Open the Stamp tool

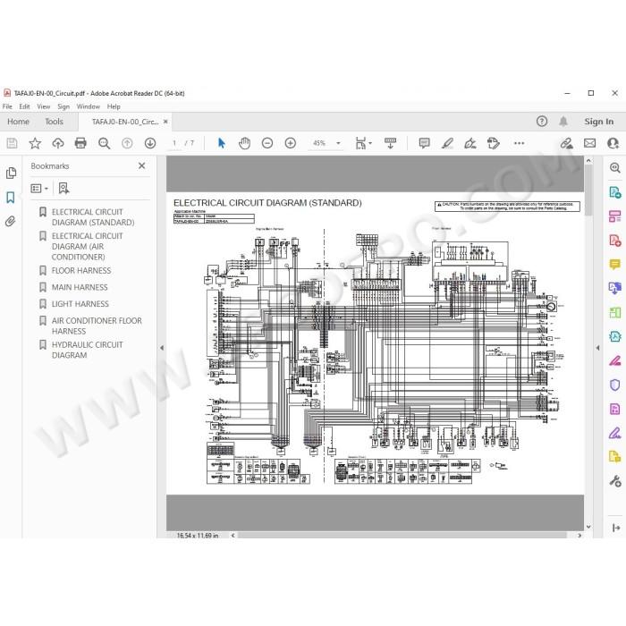pyautogui.click(x=494, y=143)
